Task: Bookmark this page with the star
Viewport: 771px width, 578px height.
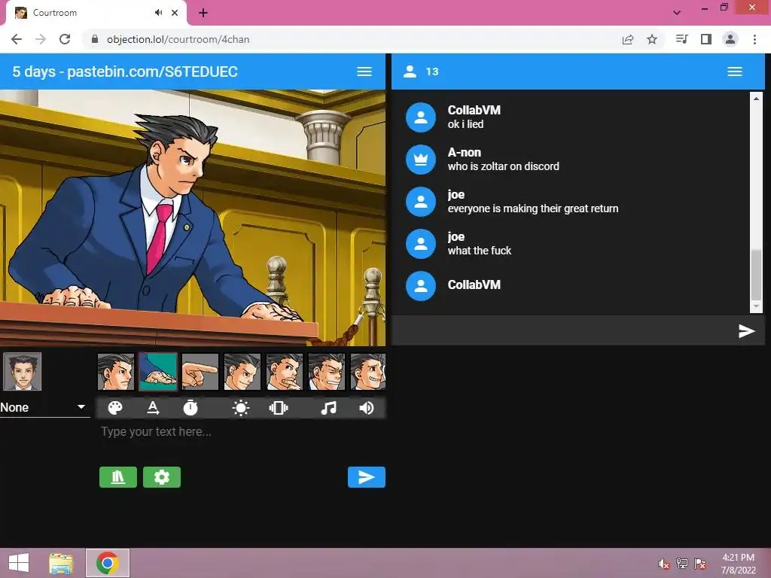Action: click(652, 39)
